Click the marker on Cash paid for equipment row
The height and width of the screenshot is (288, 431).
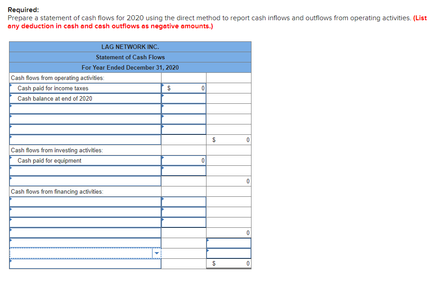click(10, 160)
